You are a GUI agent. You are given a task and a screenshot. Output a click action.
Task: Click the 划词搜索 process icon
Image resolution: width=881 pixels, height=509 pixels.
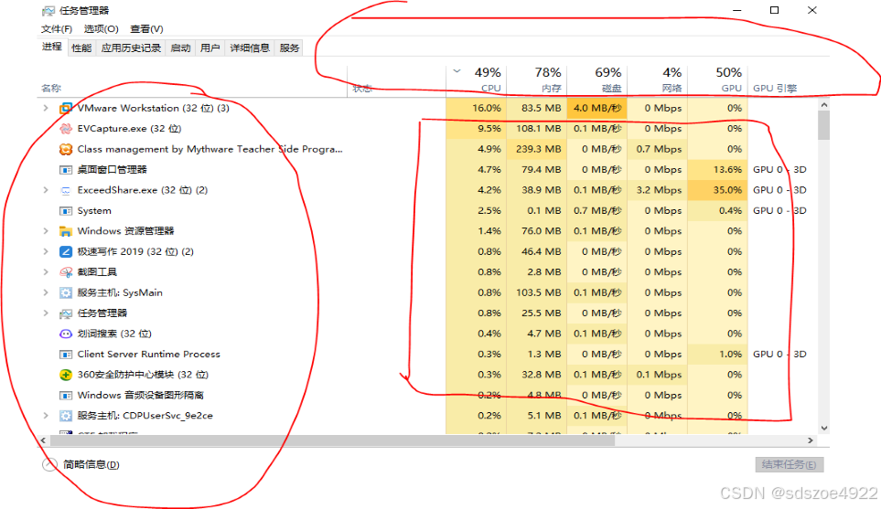click(66, 334)
